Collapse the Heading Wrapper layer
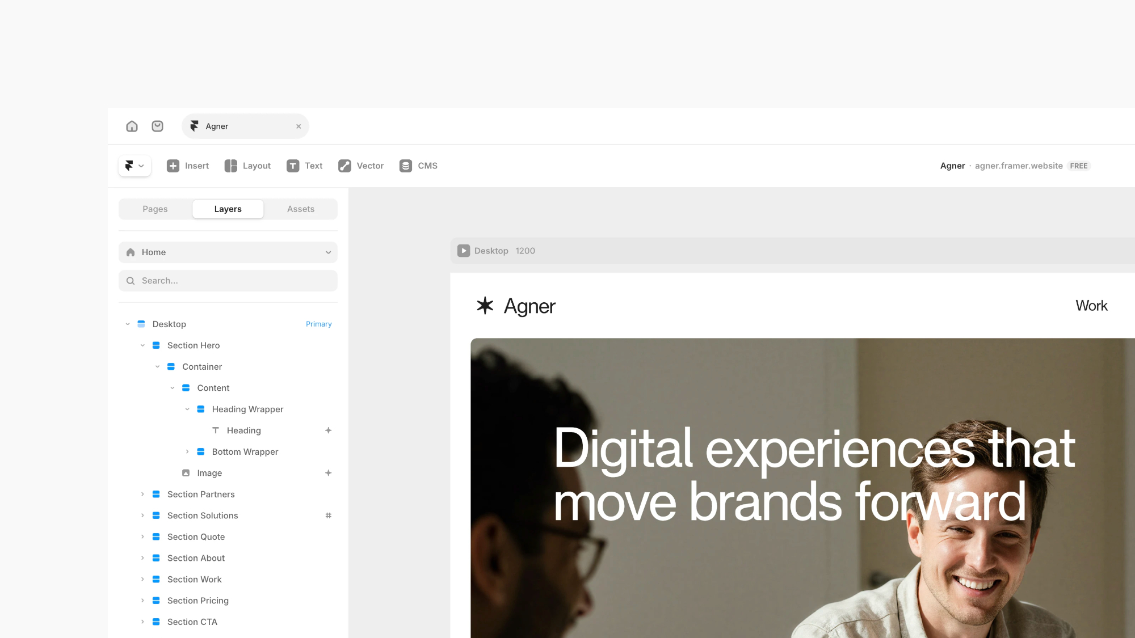1135x638 pixels. 187,409
